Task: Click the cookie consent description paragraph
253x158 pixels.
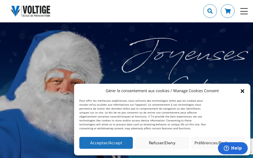Action: (143, 115)
